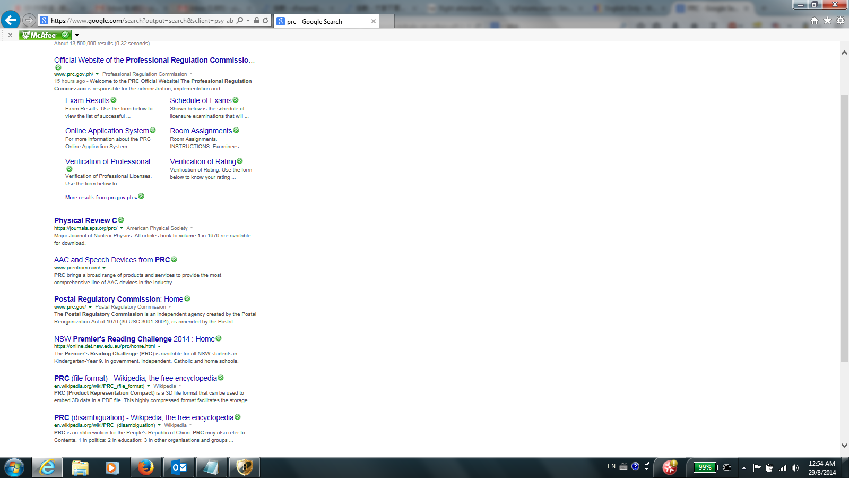Image resolution: width=849 pixels, height=478 pixels.
Task: Expand the dropdown arrow beside www.prc.gov.ph
Action: pyautogui.click(x=97, y=74)
